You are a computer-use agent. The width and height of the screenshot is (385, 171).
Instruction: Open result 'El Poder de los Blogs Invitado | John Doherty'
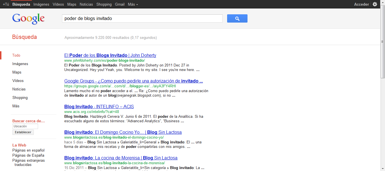coord(110,55)
